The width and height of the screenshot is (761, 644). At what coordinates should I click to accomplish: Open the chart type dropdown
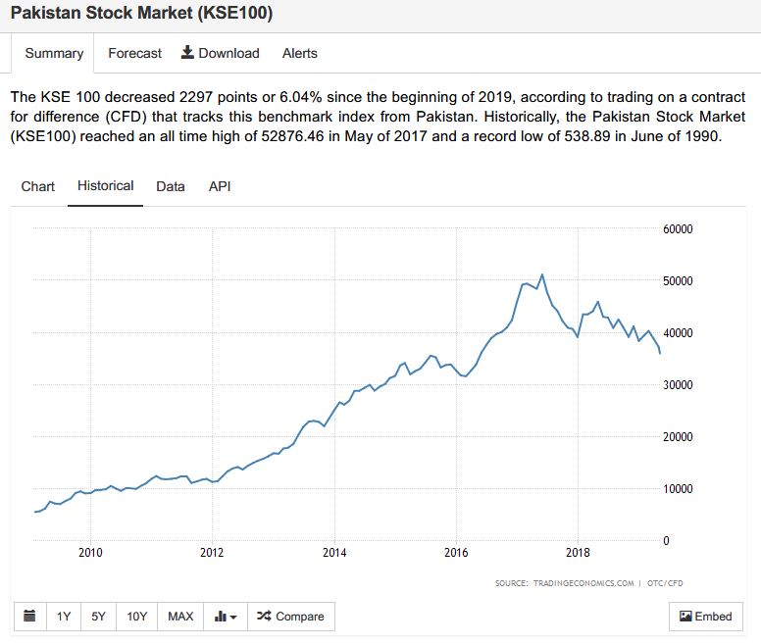226,617
